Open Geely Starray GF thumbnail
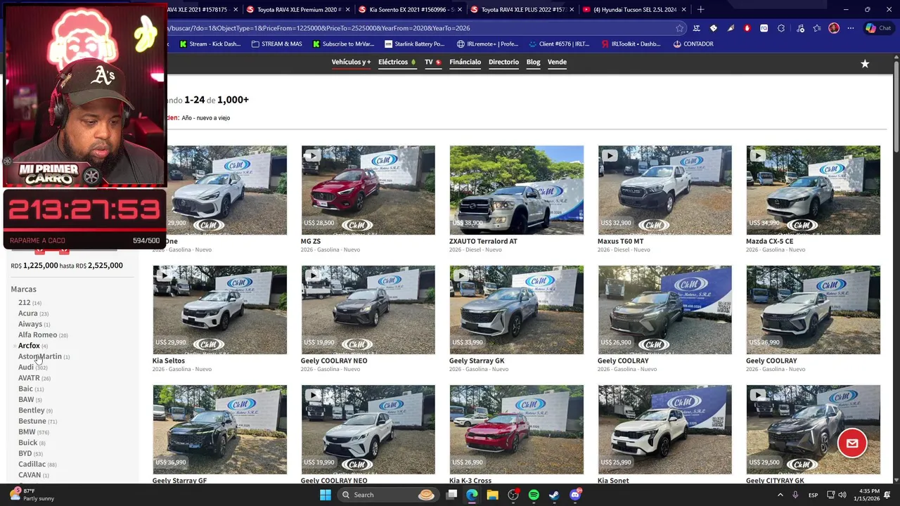 [219, 429]
